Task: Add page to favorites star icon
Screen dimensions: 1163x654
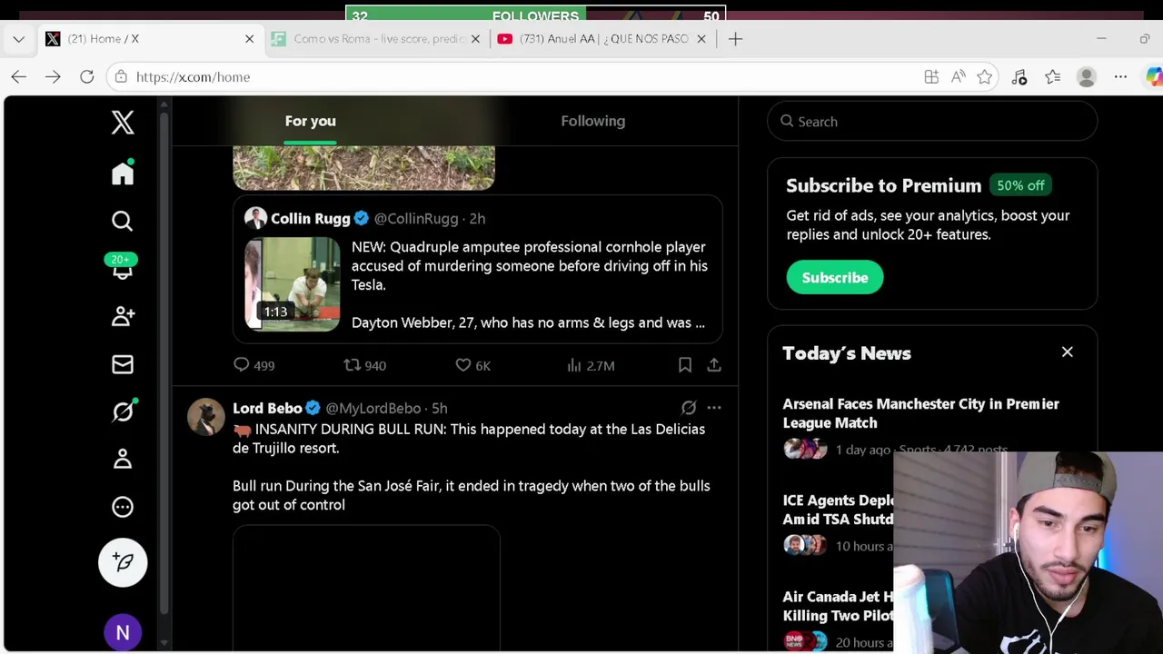Action: (x=984, y=77)
